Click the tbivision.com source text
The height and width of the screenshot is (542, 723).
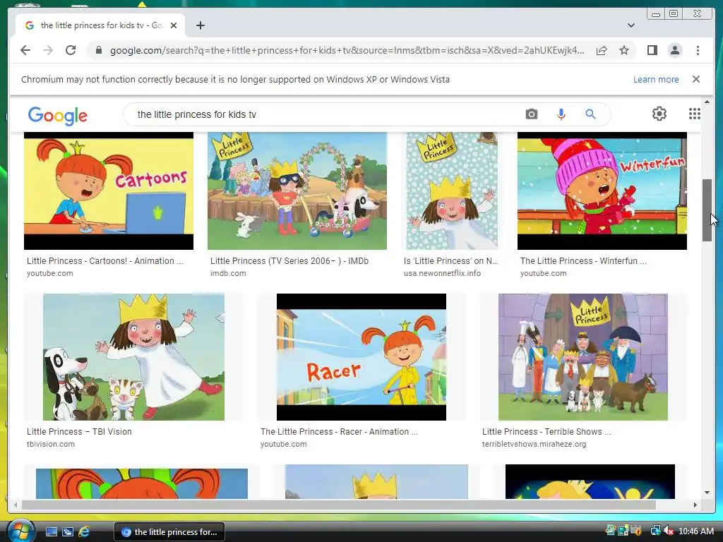pos(51,445)
